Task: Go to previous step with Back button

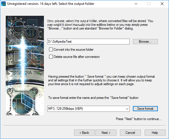Action: coord(84,132)
